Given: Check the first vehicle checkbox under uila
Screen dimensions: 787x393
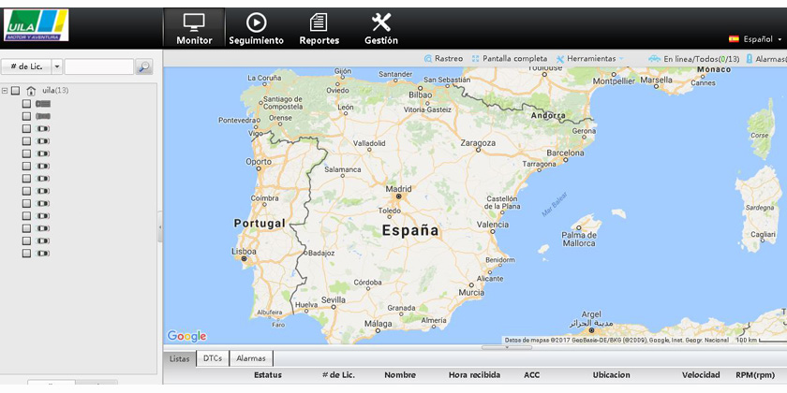Looking at the screenshot, I should [26, 104].
